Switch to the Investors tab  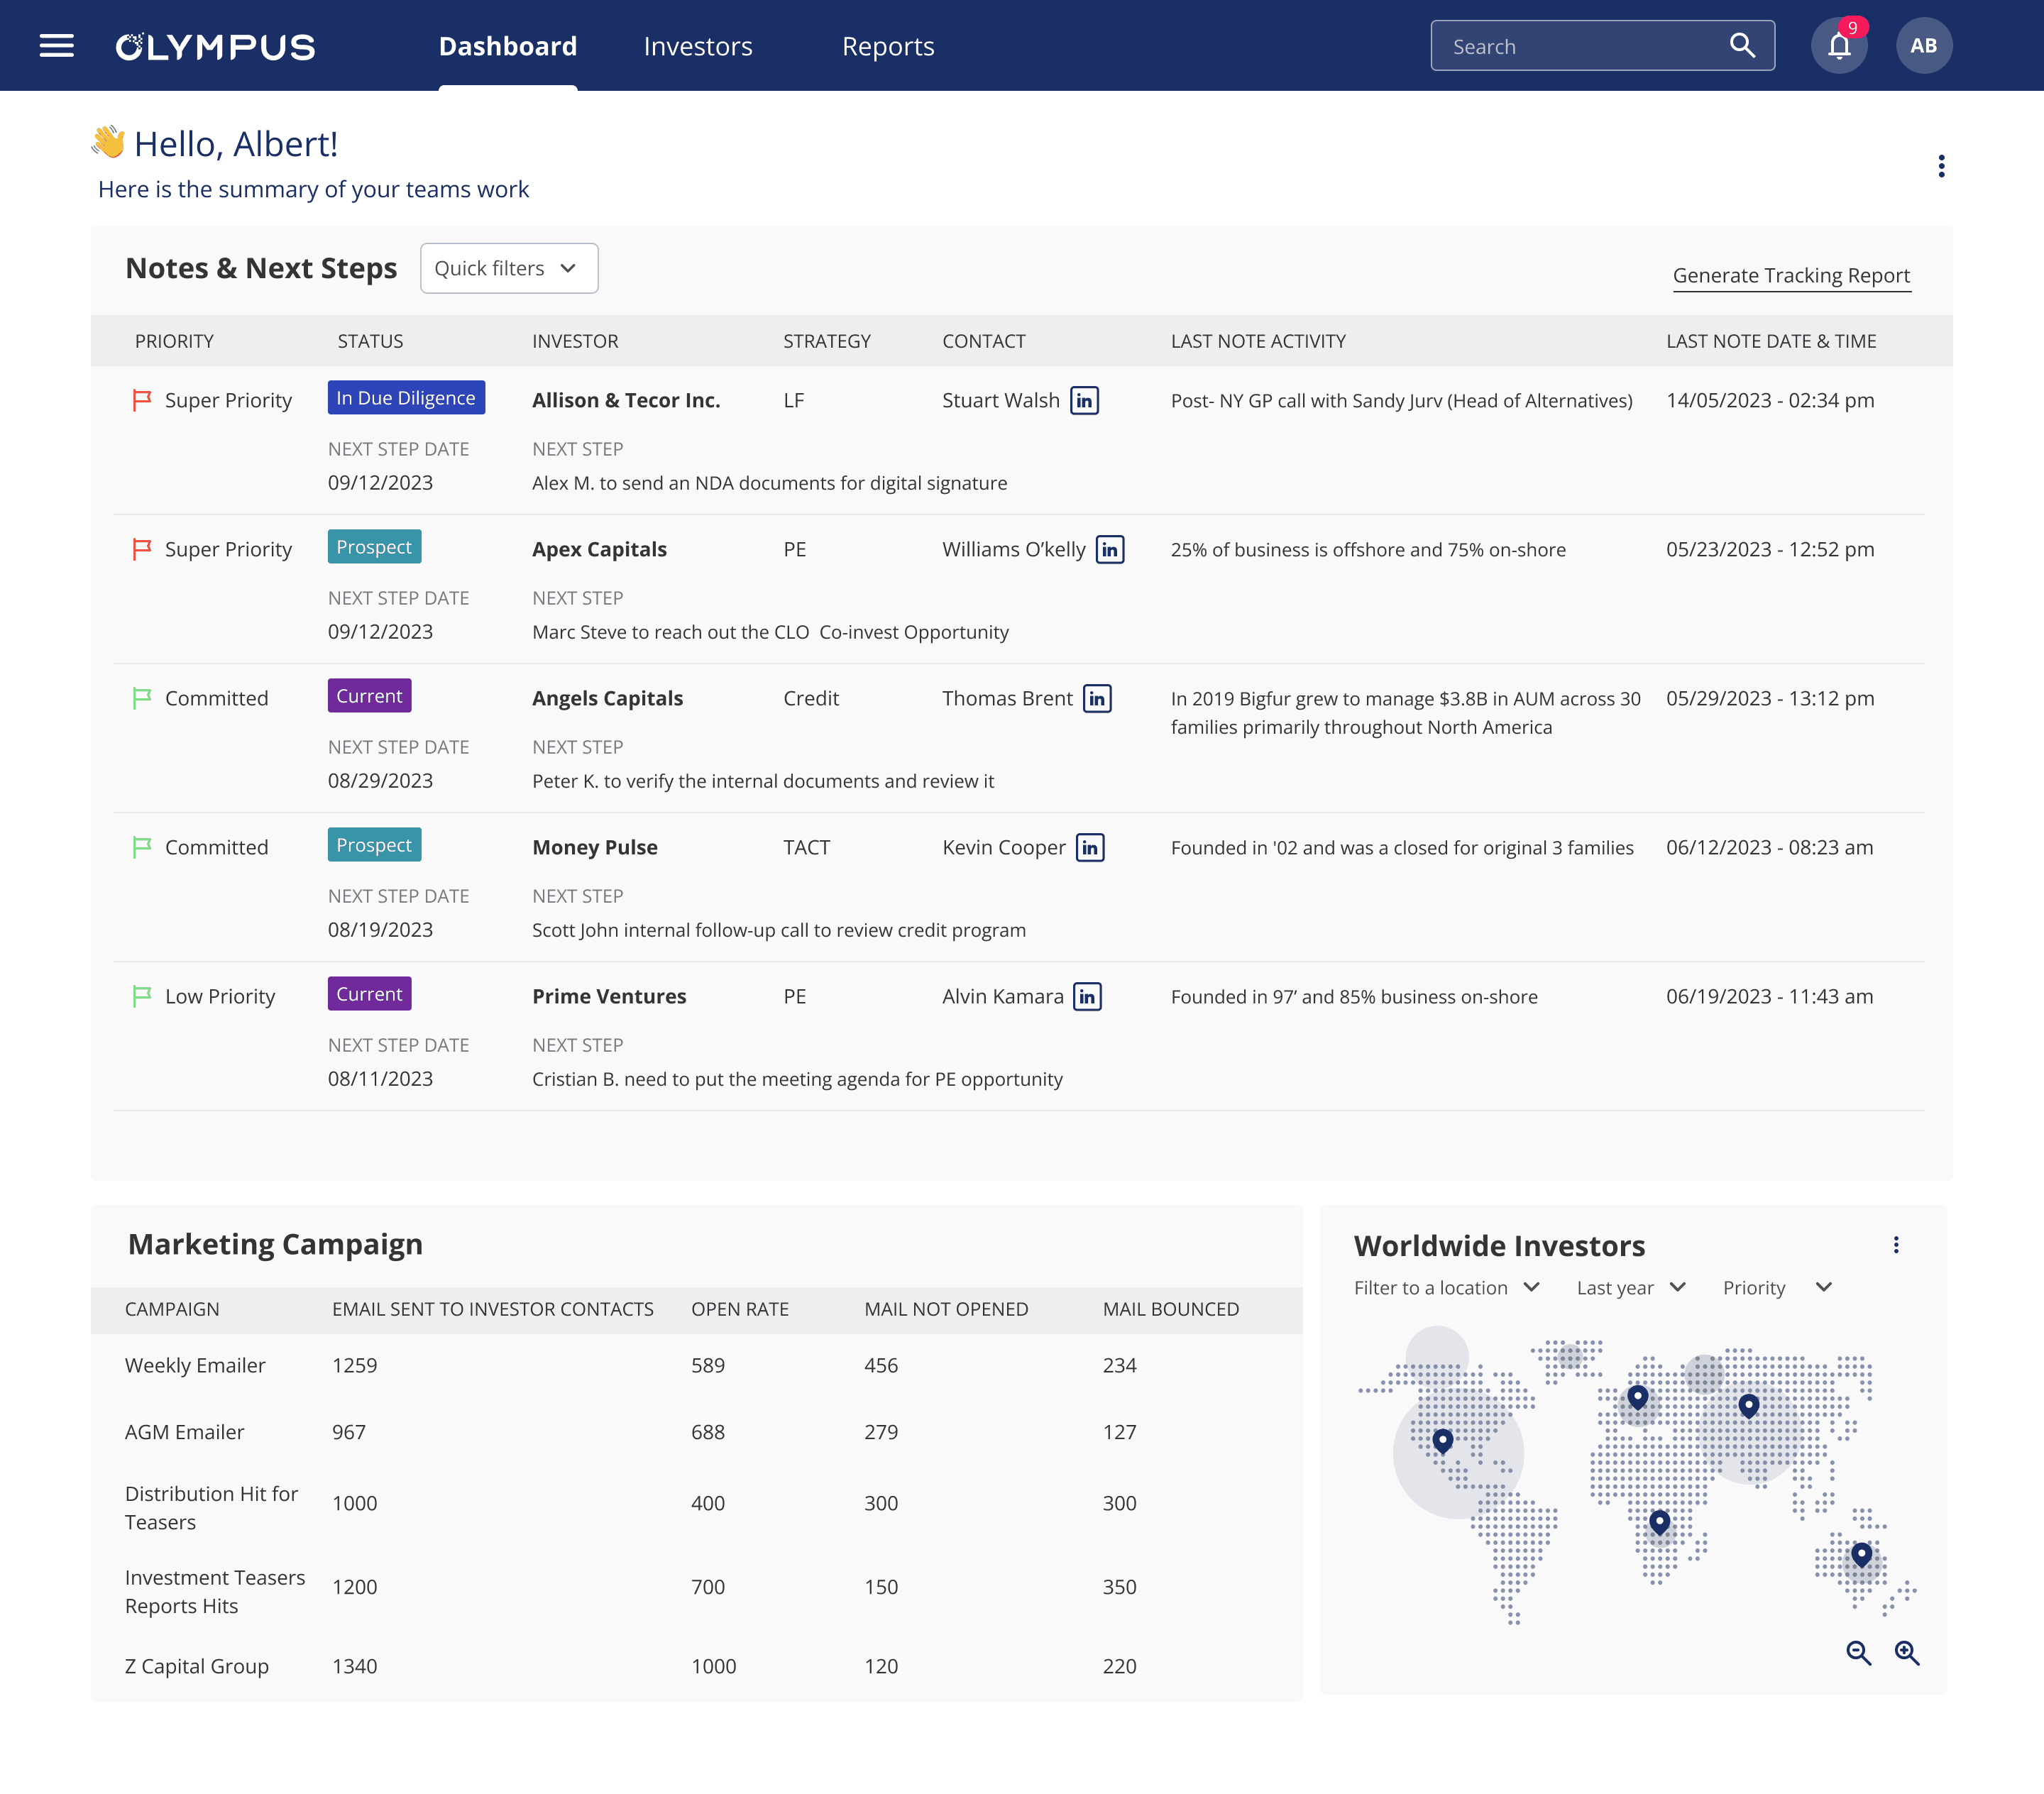pyautogui.click(x=697, y=46)
